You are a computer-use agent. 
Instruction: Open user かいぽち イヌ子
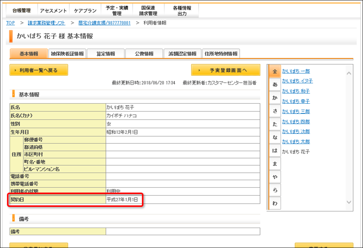click(297, 81)
